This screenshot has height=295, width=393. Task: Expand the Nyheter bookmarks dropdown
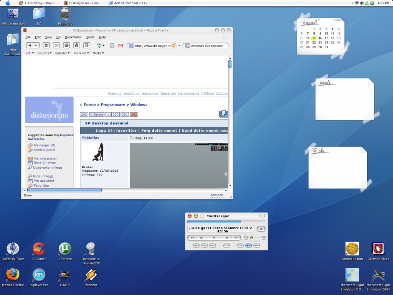coord(62,53)
